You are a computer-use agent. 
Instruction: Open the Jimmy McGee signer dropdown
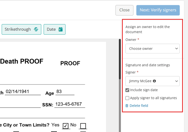(x=153, y=81)
